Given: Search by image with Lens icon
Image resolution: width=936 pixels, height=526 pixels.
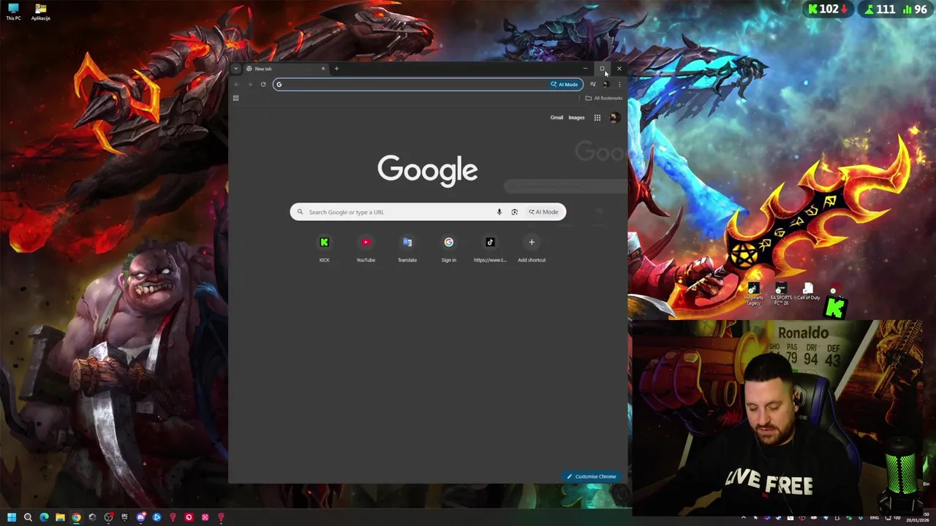Looking at the screenshot, I should click(x=514, y=212).
